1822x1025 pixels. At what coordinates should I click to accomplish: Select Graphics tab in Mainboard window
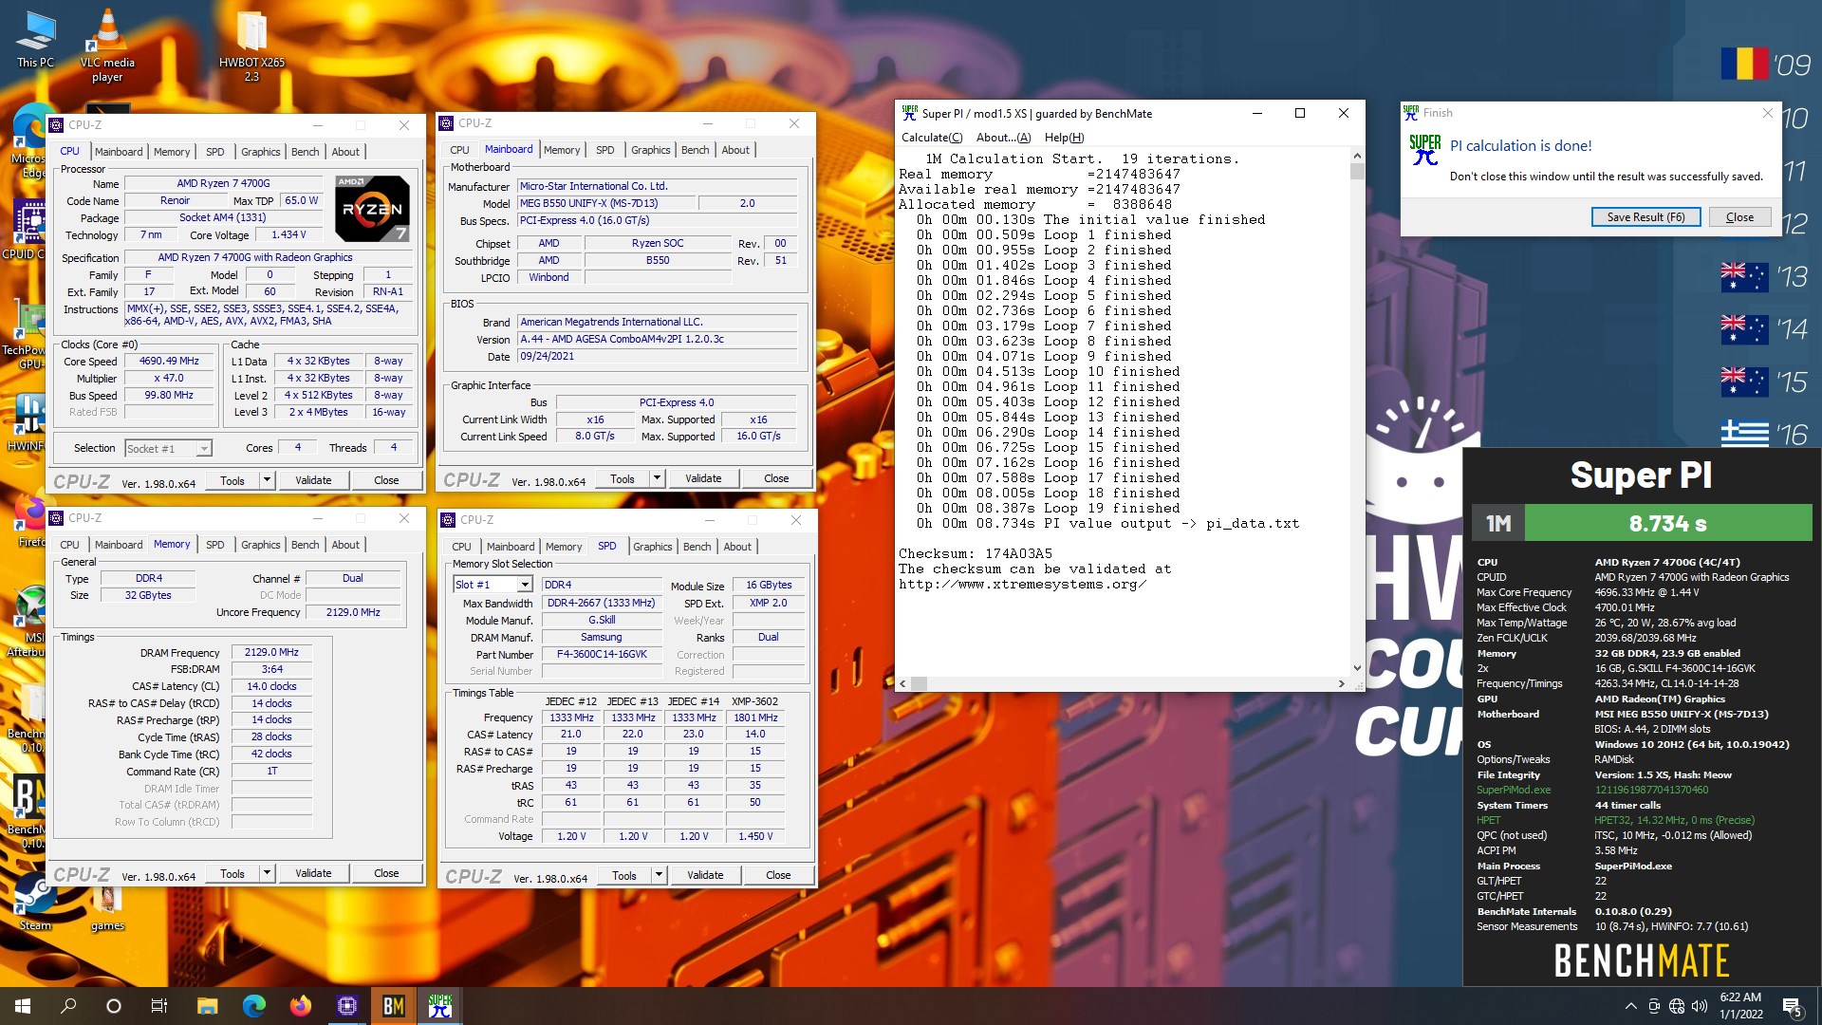[650, 150]
